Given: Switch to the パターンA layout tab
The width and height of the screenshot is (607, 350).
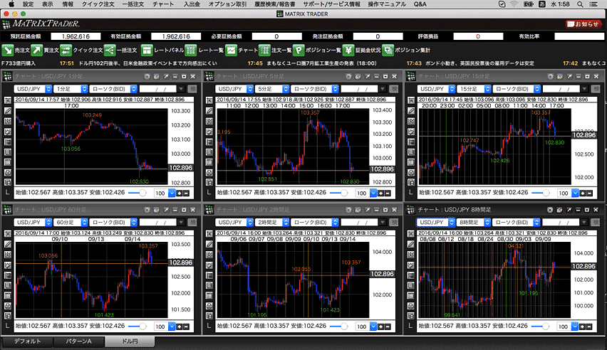Looking at the screenshot, I should (x=79, y=341).
